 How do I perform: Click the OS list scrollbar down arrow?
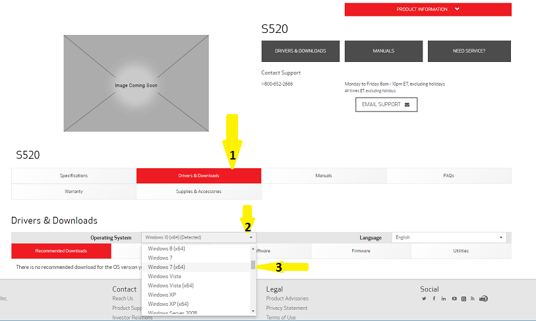click(253, 310)
